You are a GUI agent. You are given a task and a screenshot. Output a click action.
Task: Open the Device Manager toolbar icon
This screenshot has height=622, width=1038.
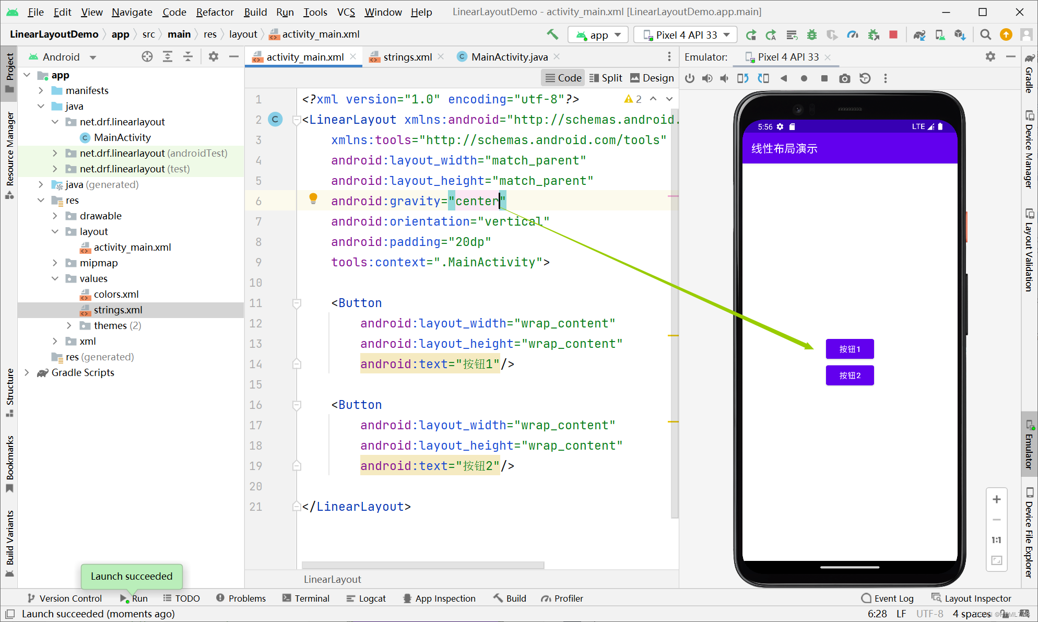tap(940, 35)
